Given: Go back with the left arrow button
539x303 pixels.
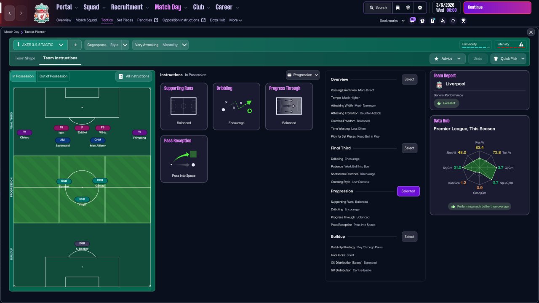Looking at the screenshot, I should click(10, 13).
